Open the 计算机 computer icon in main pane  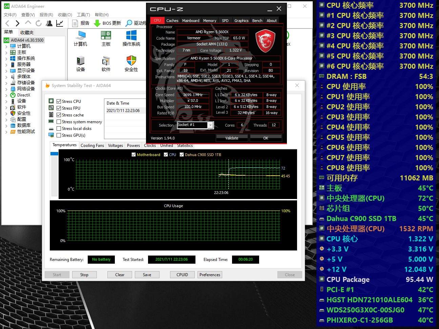[81, 35]
